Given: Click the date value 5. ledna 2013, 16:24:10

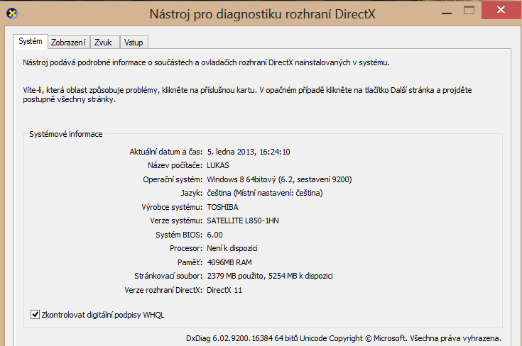Looking at the screenshot, I should click(x=249, y=152).
